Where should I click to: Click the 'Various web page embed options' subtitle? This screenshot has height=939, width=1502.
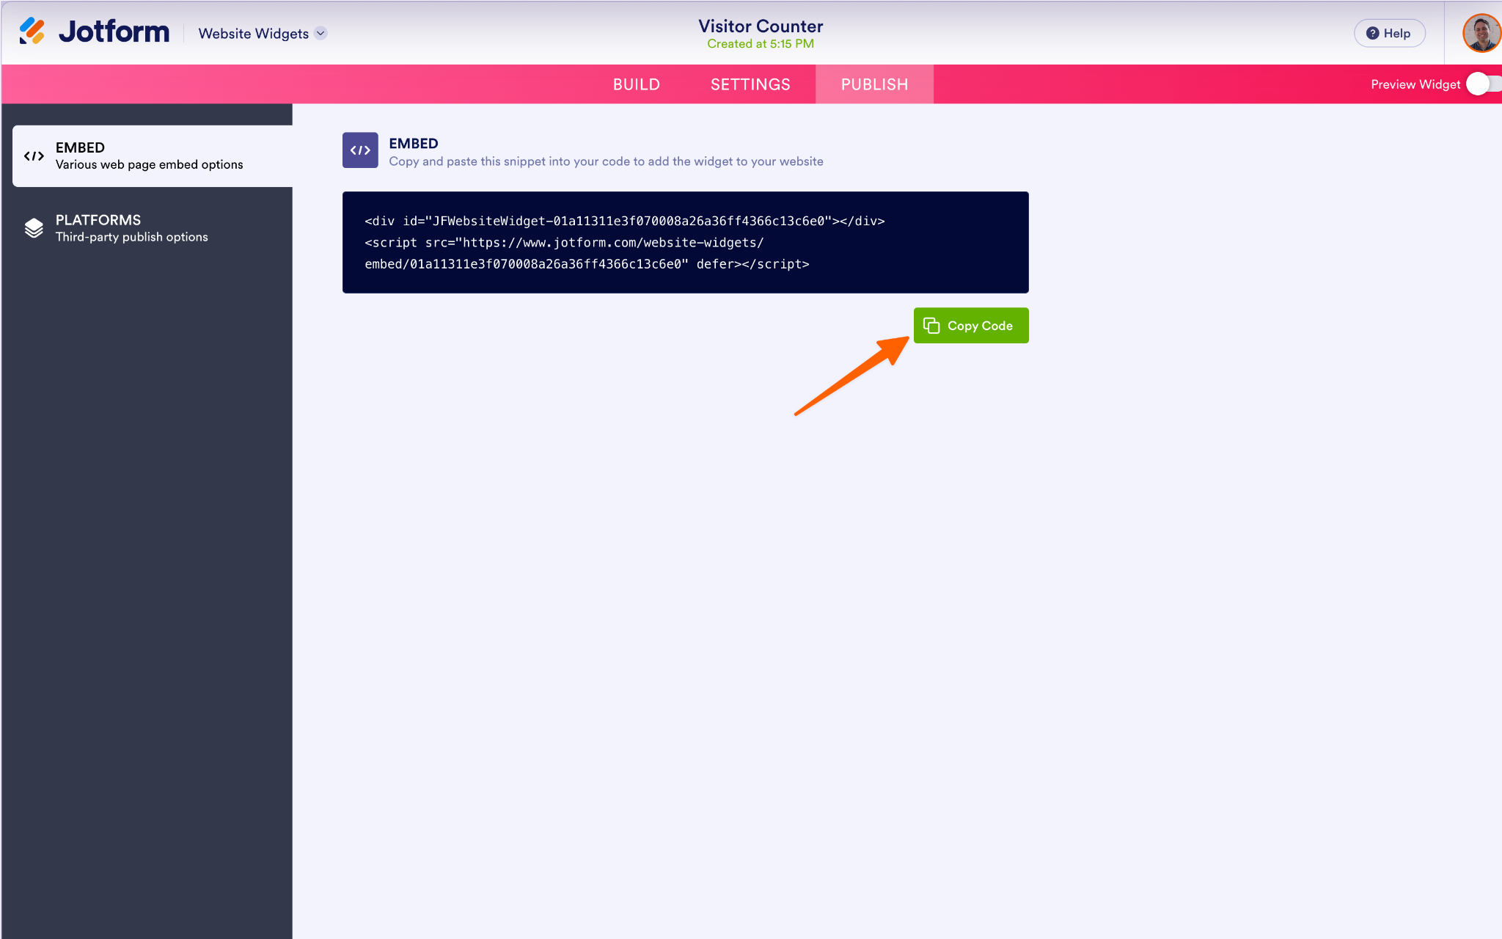150,164
